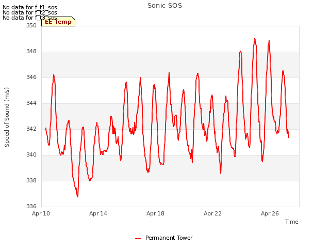Click the 344 y-axis tick label
This screenshot has width=330, height=248.
coord(31,103)
